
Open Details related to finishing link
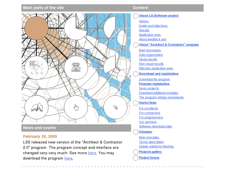tap(156, 146)
